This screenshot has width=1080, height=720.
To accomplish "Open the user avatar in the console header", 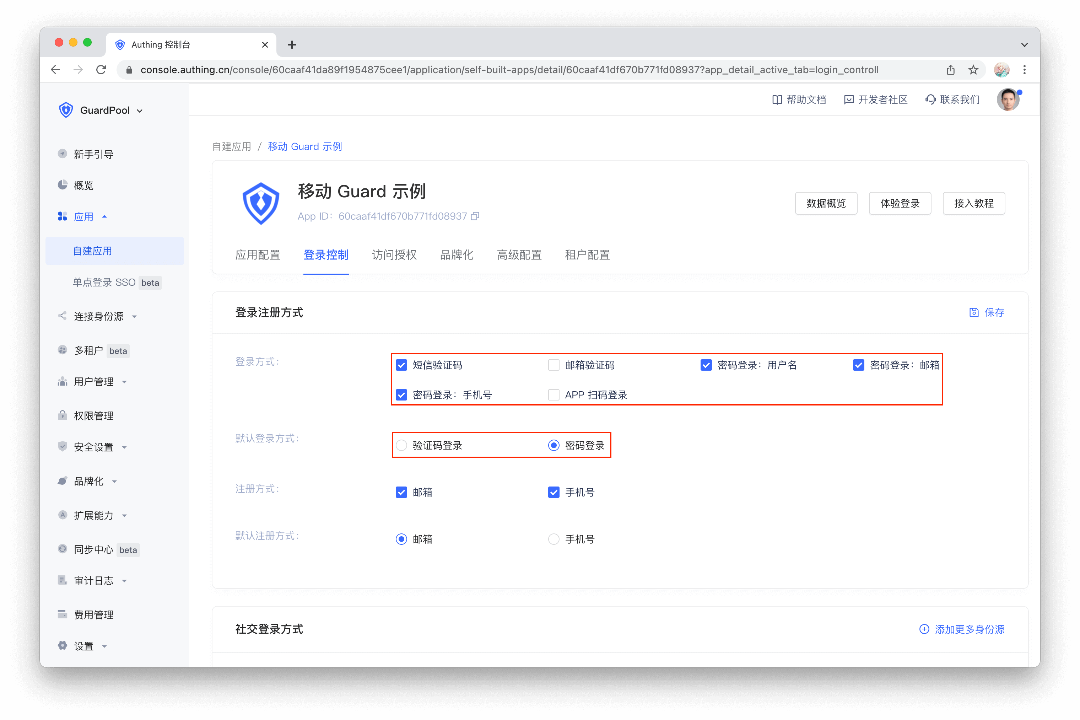I will 1008,100.
